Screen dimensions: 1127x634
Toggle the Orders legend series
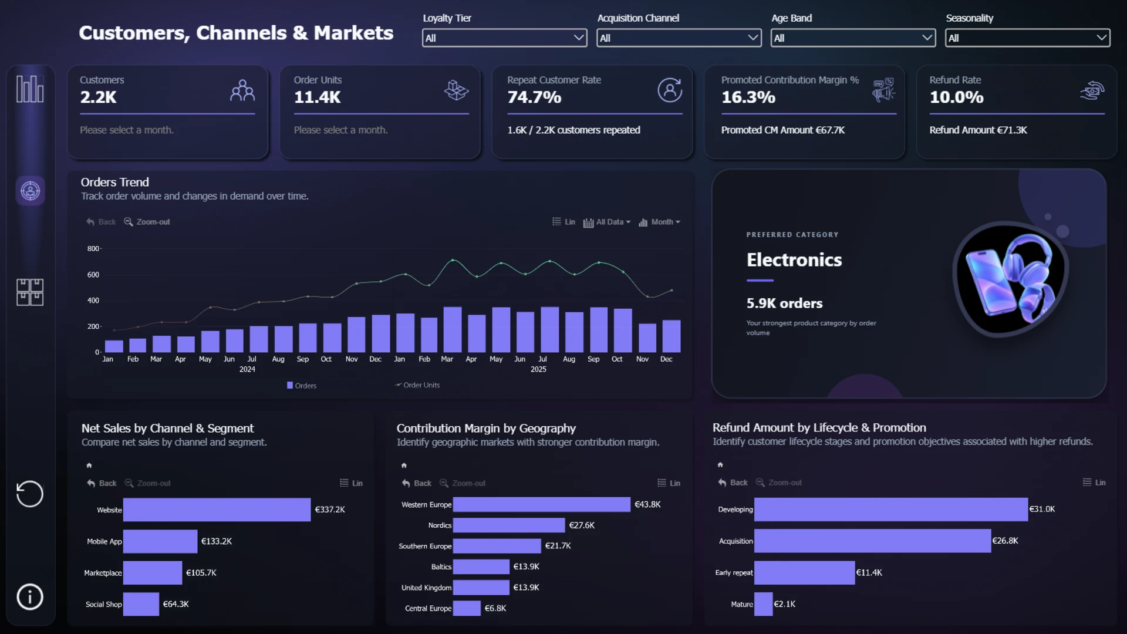(302, 386)
